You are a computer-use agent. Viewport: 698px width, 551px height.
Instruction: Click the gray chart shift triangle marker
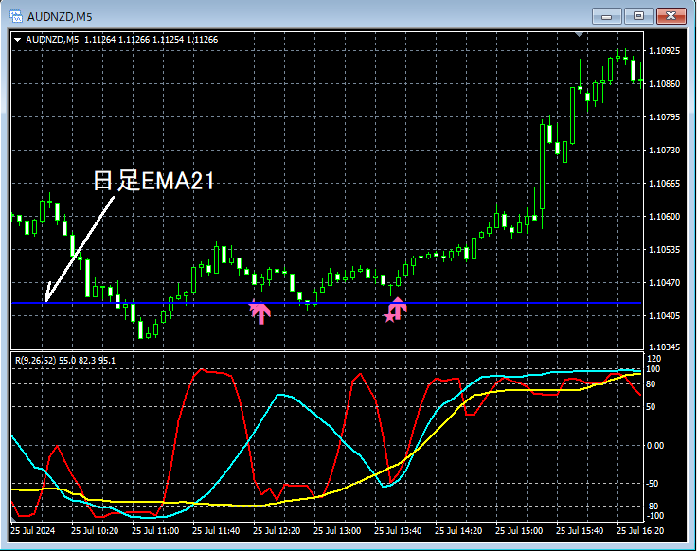[x=580, y=34]
